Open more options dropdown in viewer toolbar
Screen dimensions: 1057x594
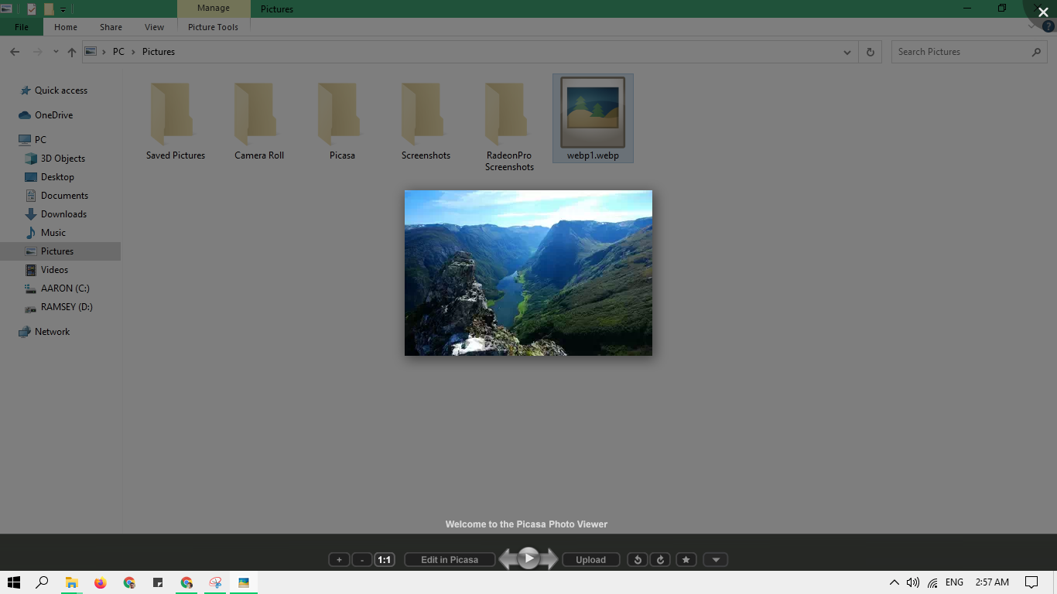716,560
